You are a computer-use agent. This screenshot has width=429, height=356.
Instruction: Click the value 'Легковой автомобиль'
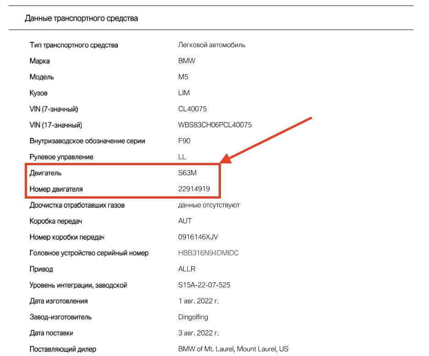[x=211, y=45]
